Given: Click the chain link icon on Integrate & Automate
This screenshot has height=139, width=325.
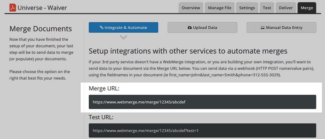Looking at the screenshot, I should pyautogui.click(x=102, y=28).
